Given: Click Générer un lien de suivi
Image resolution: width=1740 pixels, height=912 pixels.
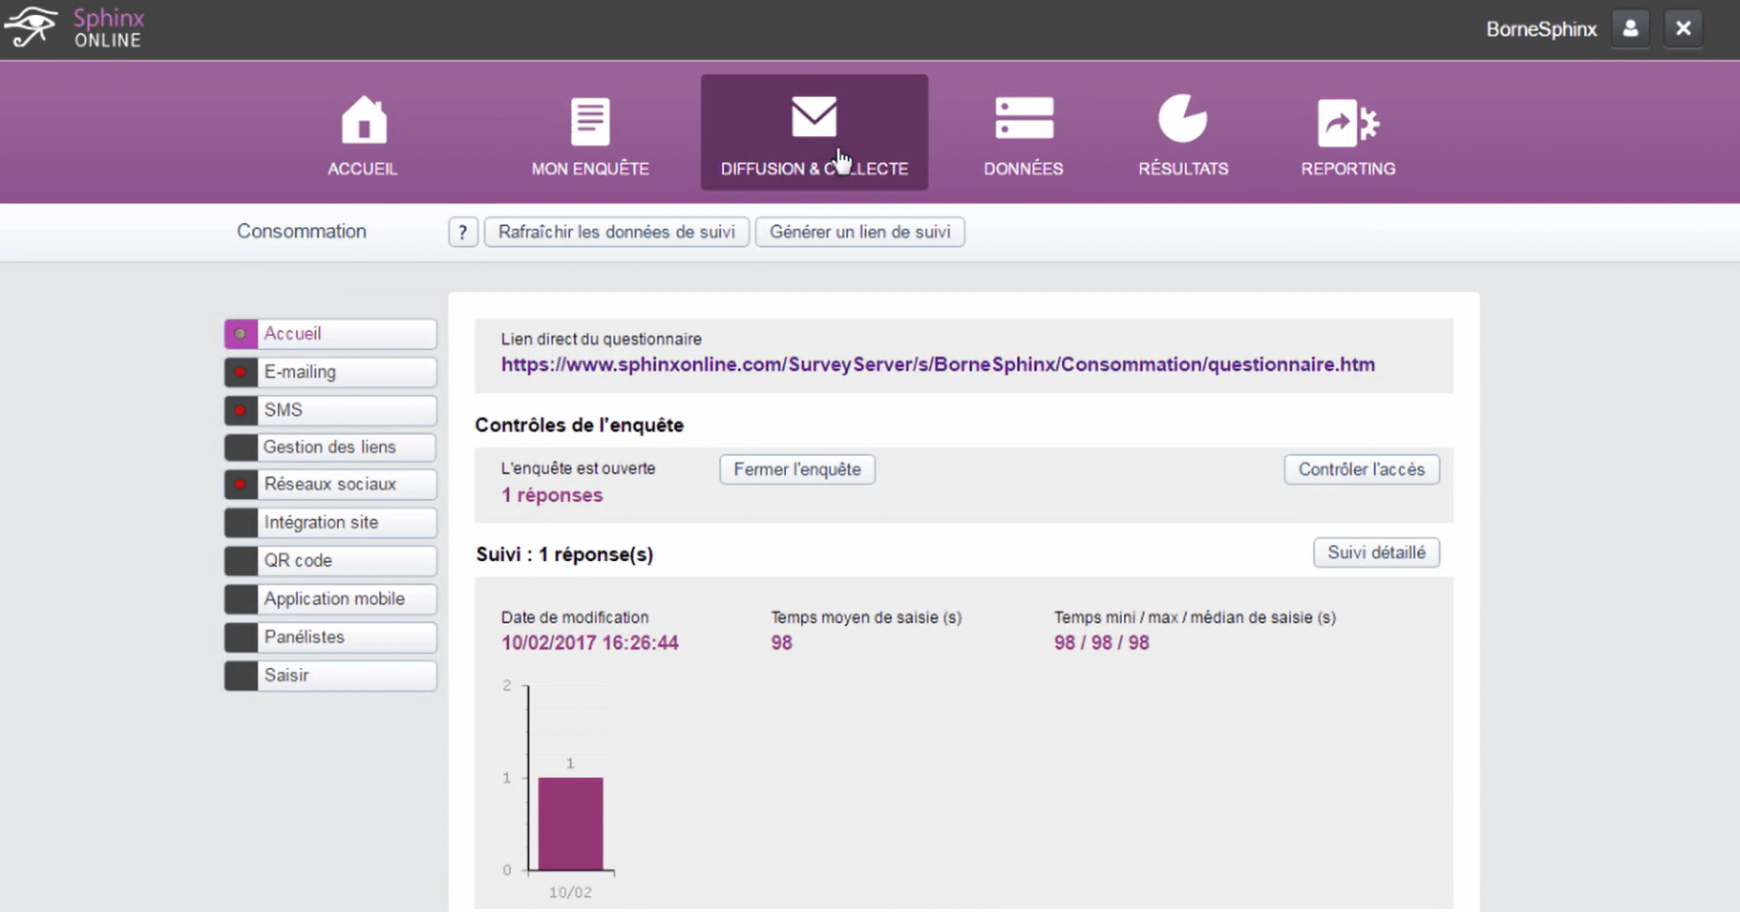Looking at the screenshot, I should (x=859, y=232).
